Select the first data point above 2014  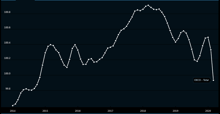(13, 106)
